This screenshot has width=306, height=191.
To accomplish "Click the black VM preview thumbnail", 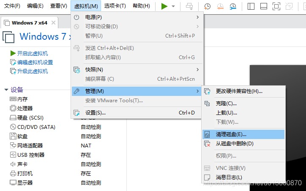I will click(x=278, y=128).
